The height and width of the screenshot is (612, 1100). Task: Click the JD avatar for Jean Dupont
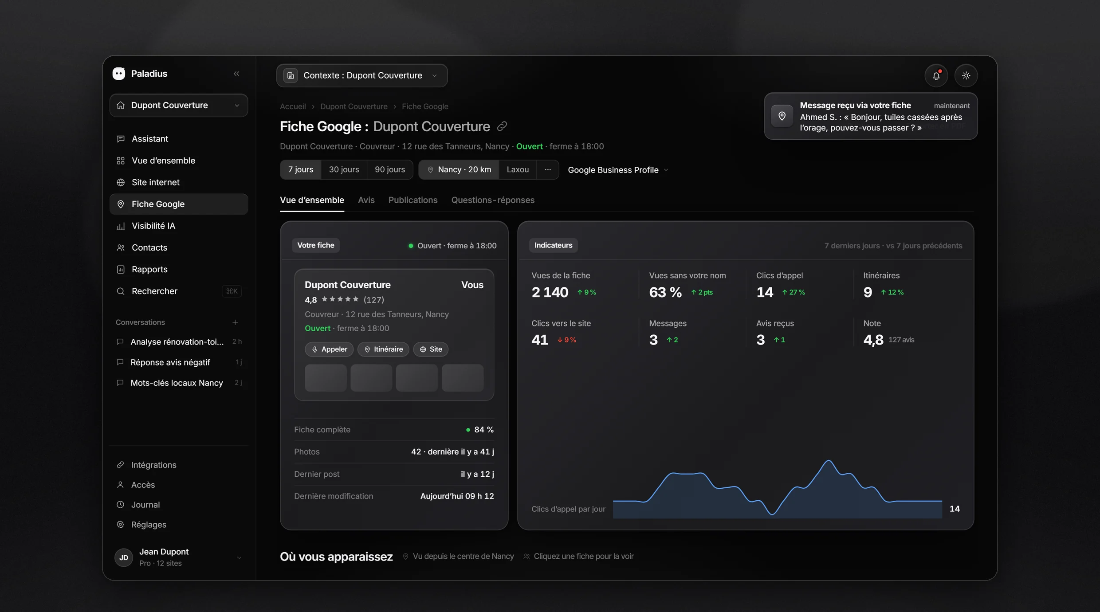124,557
